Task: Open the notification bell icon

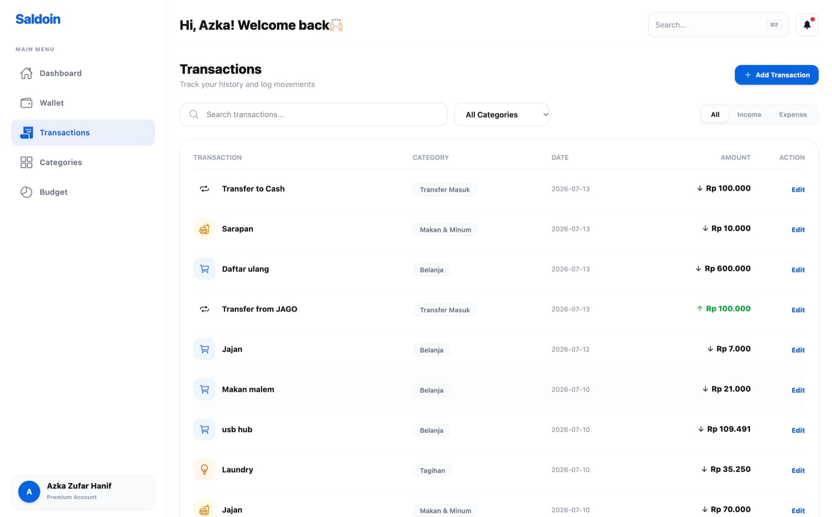Action: coord(807,25)
